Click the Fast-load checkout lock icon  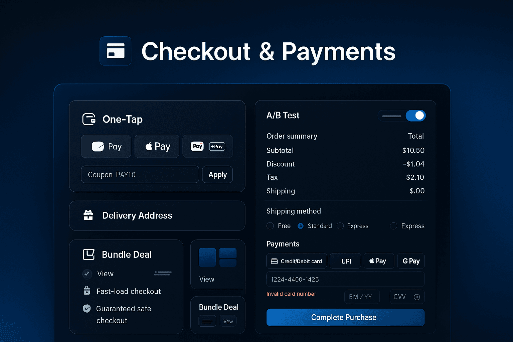(x=87, y=291)
